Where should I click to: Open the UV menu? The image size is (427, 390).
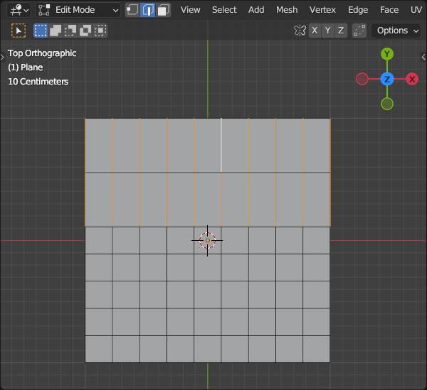pyautogui.click(x=416, y=10)
